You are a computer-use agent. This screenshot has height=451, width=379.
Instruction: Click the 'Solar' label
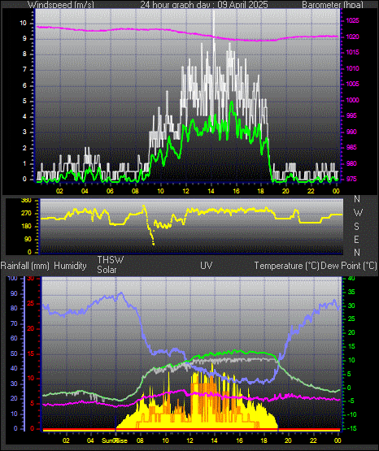coord(107,270)
